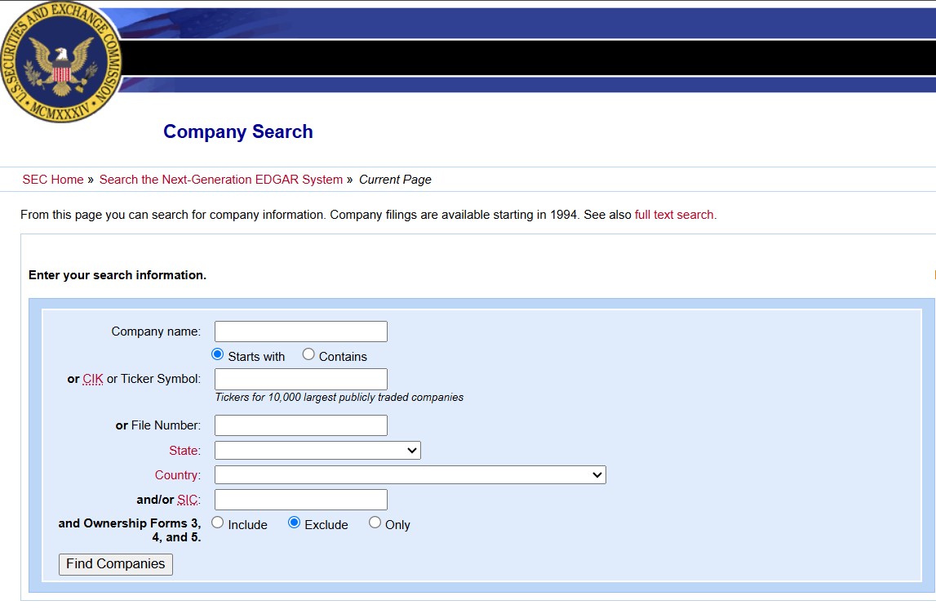Open the full text search link

coord(674,215)
